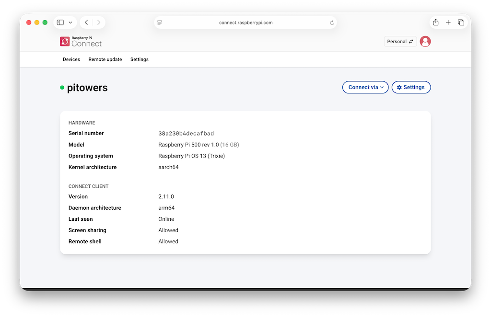Image resolution: width=491 pixels, height=317 pixels.
Task: Toggle the Safari sidebar icon
Action: [x=60, y=23]
